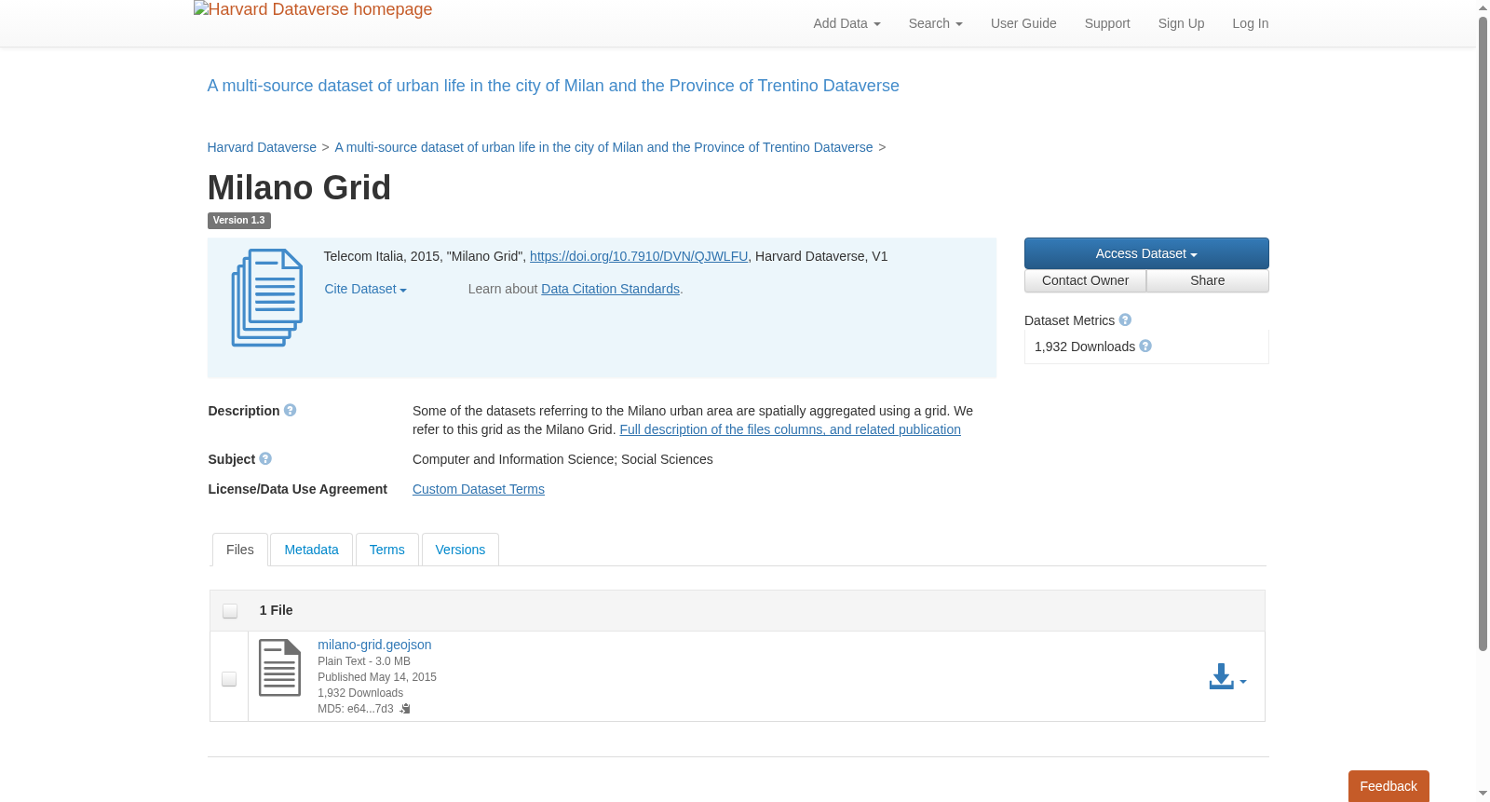1490x802 pixels.
Task: Switch to the Terms tab
Action: (386, 550)
